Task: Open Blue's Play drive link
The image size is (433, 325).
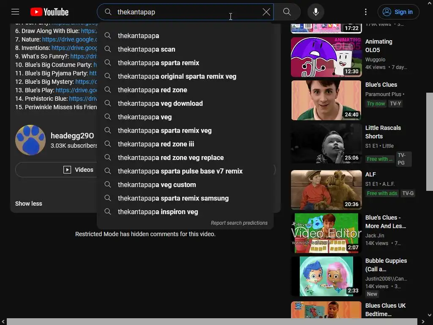Action: [76, 90]
